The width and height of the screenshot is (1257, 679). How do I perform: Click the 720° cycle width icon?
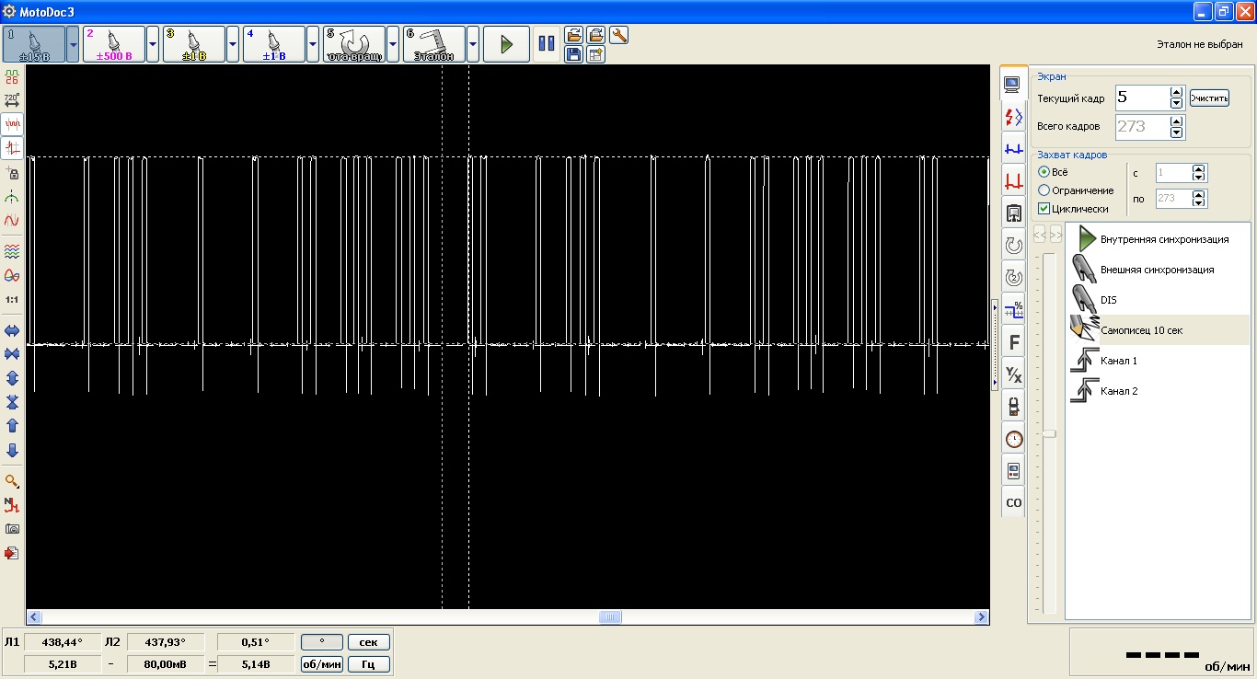(x=12, y=100)
